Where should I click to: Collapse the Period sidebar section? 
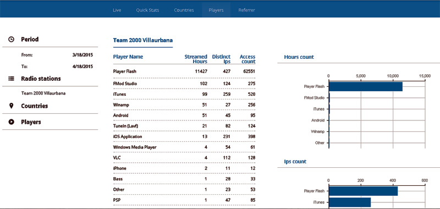(30, 39)
